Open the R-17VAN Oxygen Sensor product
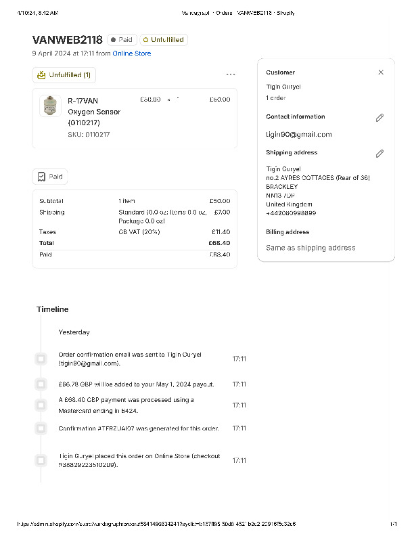414x536 pixels. pos(94,112)
